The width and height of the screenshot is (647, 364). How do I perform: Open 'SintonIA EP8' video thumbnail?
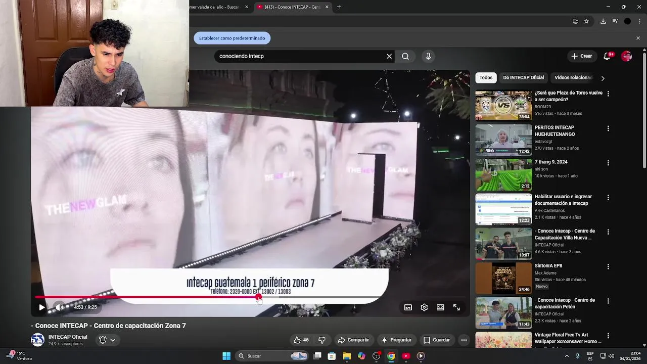(503, 278)
